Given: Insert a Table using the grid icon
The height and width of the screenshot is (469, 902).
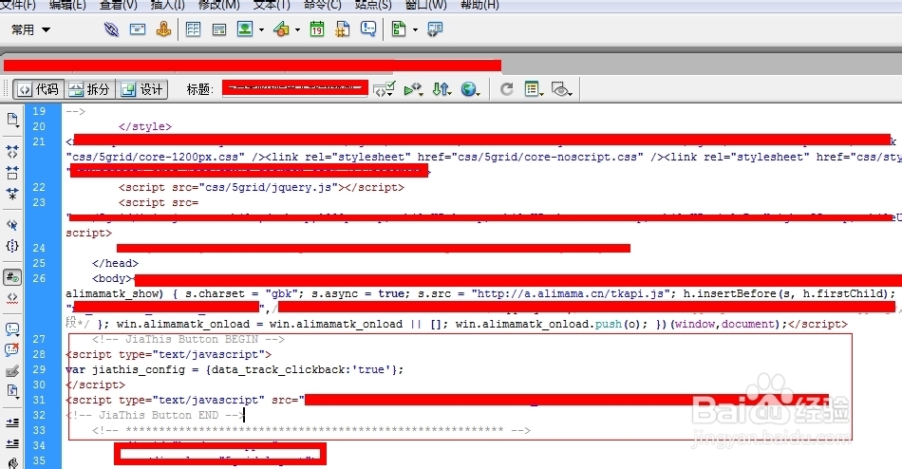Looking at the screenshot, I should [x=194, y=28].
